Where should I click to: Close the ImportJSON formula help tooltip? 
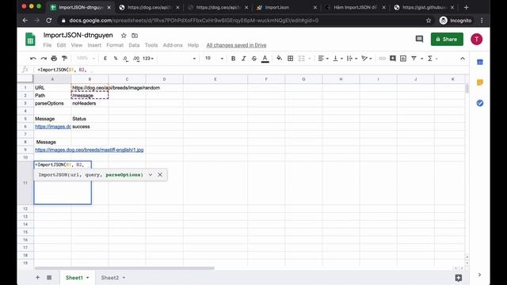tap(160, 175)
